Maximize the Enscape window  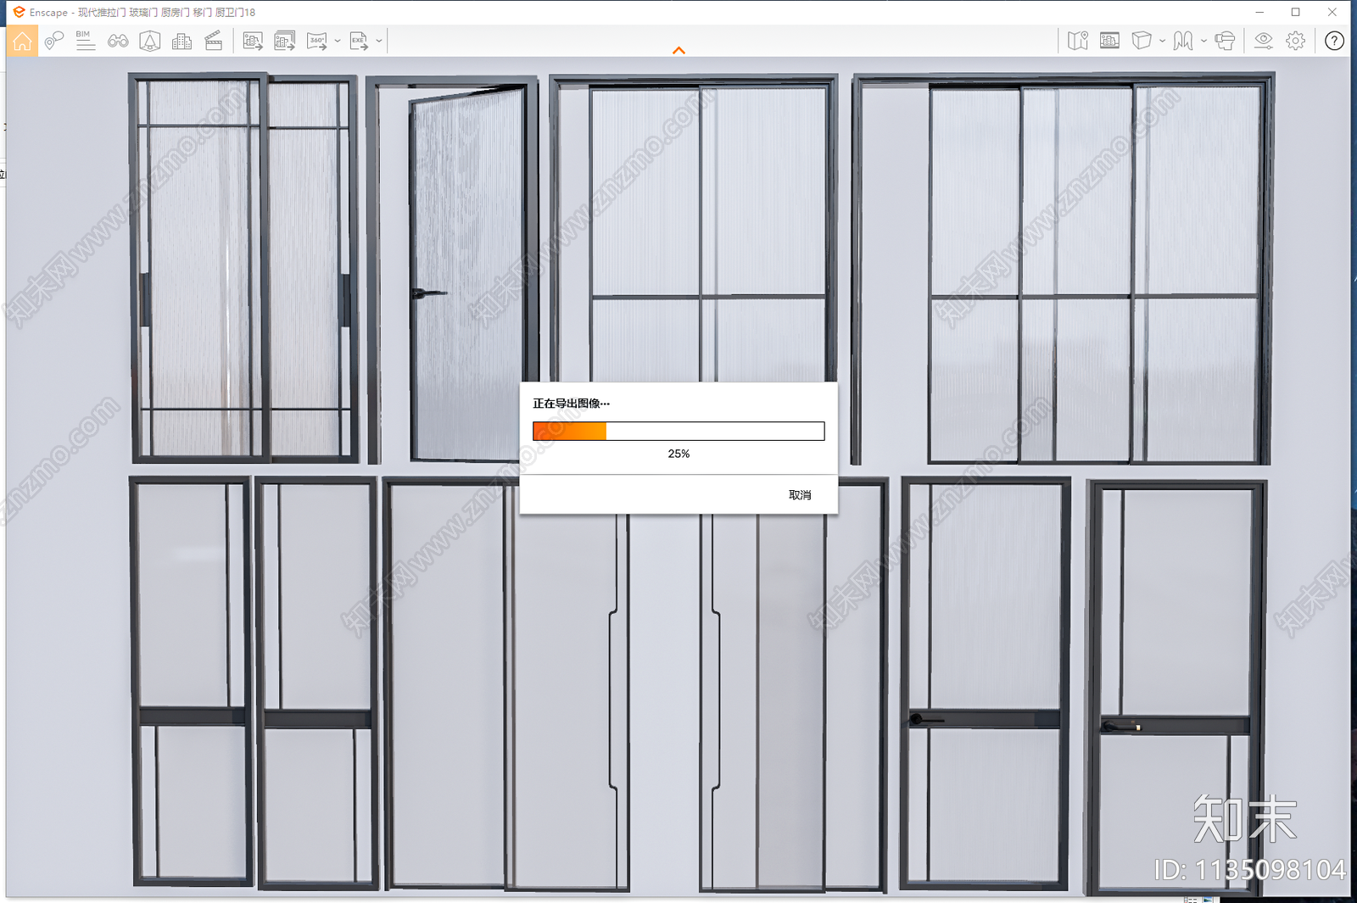tap(1296, 12)
